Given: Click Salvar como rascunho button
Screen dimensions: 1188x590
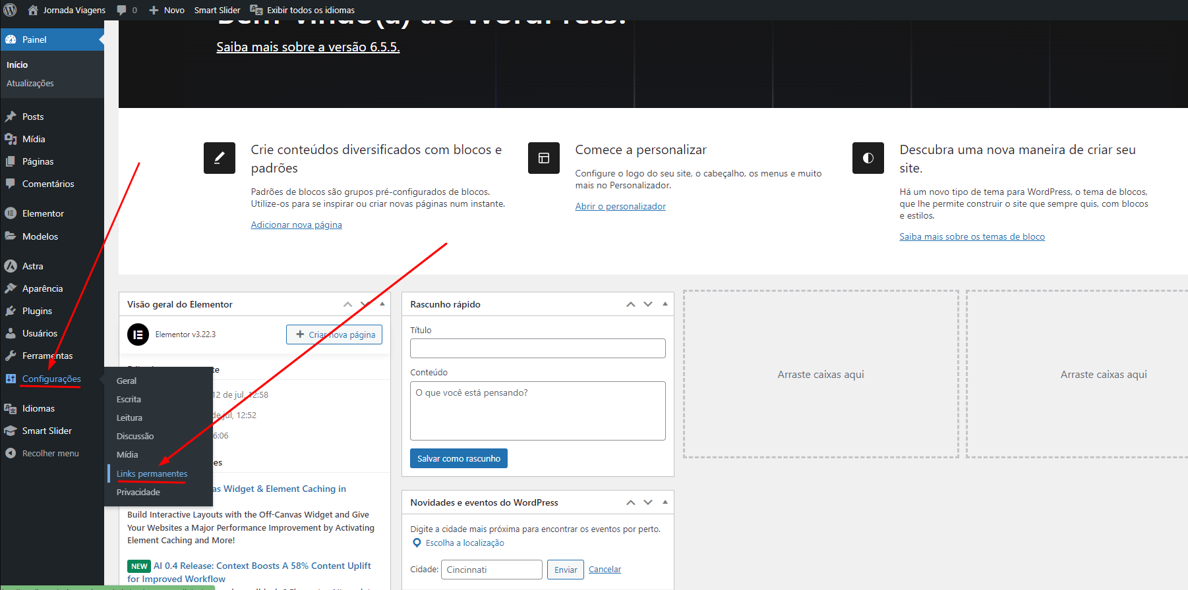Looking at the screenshot, I should tap(459, 458).
